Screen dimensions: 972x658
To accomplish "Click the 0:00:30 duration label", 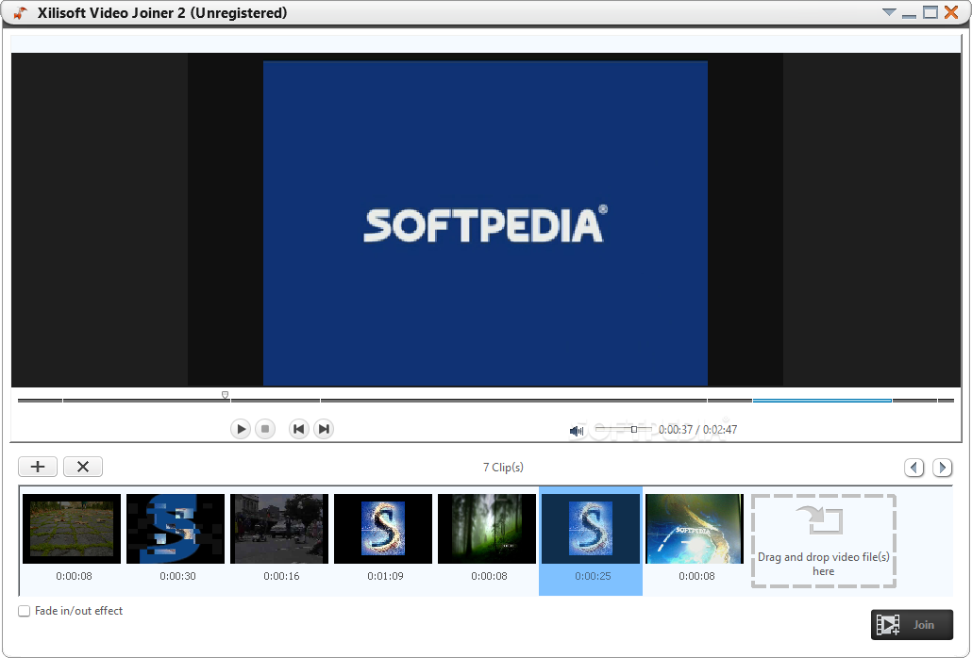I will [x=178, y=576].
